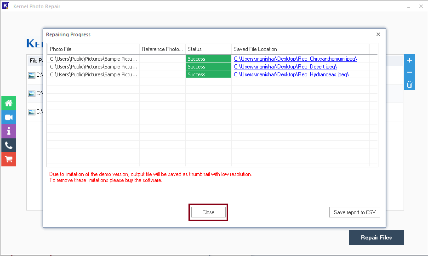Click Success status in the Hydrangeas row

(208, 74)
